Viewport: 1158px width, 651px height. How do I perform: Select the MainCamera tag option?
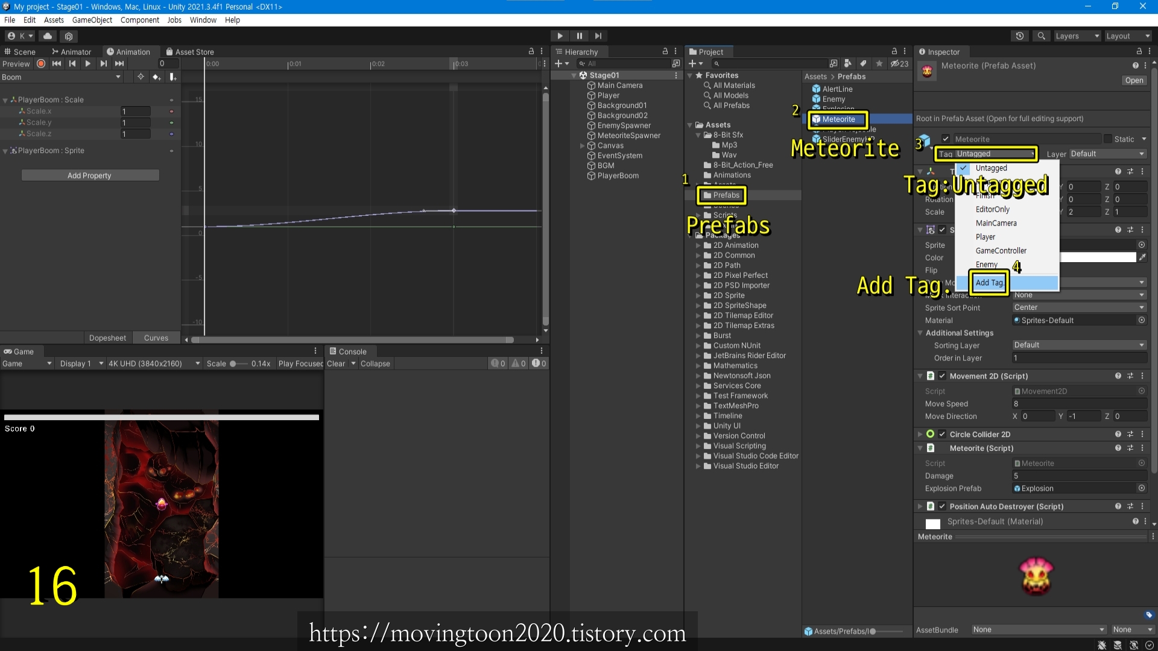[996, 224]
